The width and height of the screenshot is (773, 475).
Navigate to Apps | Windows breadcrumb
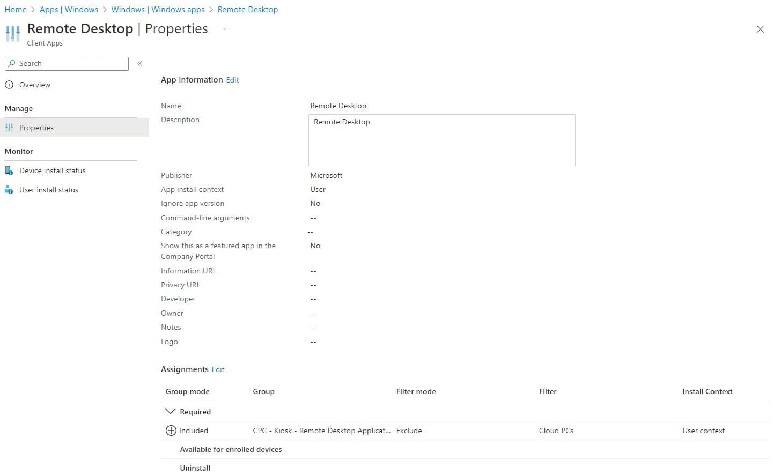[69, 10]
